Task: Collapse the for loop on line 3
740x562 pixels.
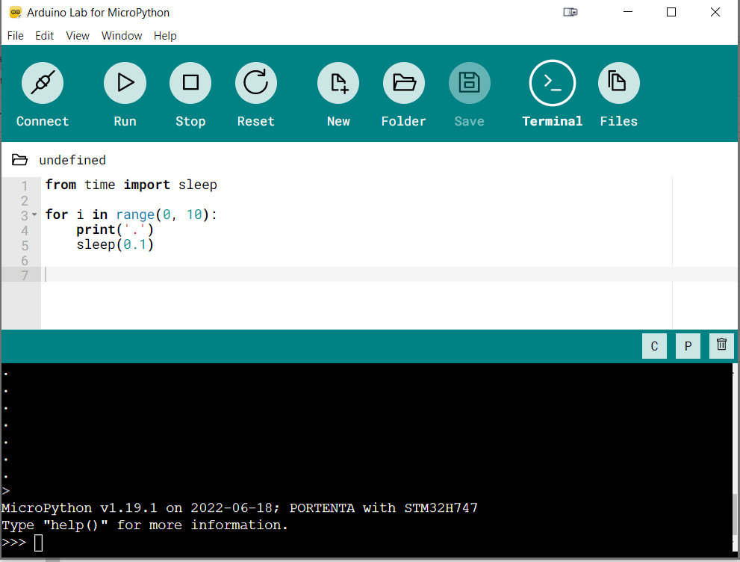Action: (x=34, y=214)
